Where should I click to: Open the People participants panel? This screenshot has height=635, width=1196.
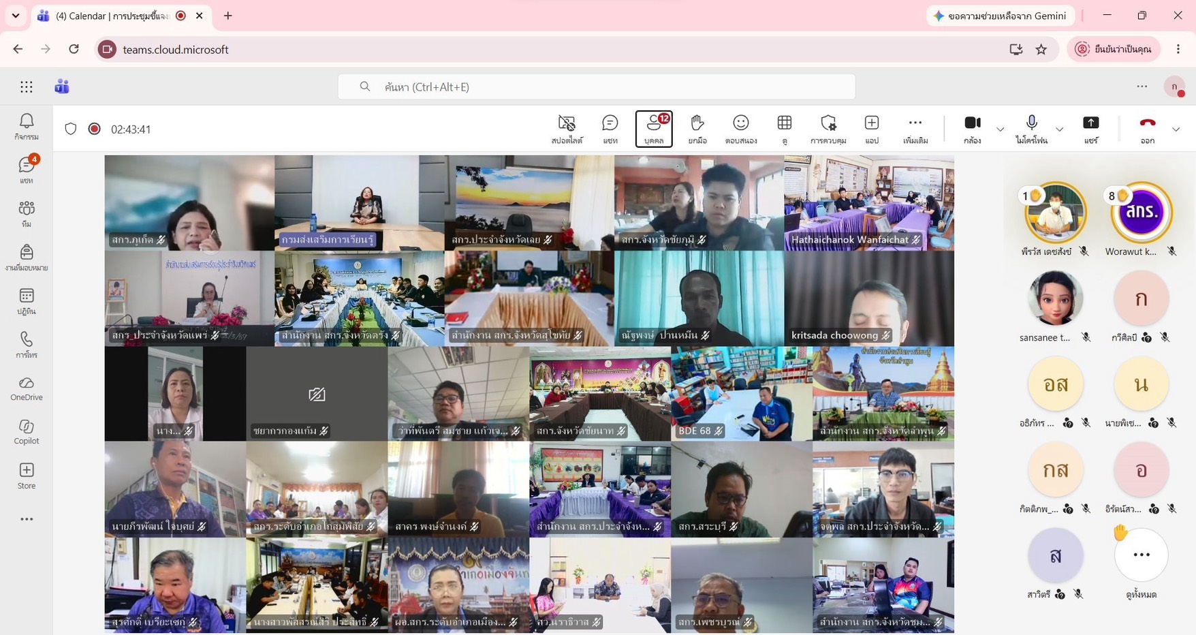(x=654, y=129)
